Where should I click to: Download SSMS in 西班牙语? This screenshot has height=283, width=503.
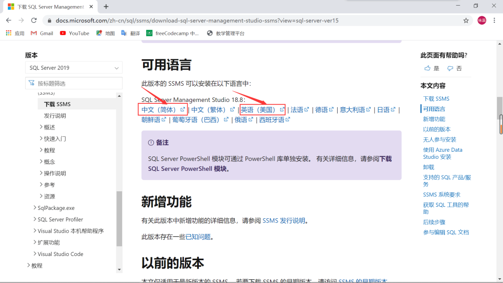275,120
